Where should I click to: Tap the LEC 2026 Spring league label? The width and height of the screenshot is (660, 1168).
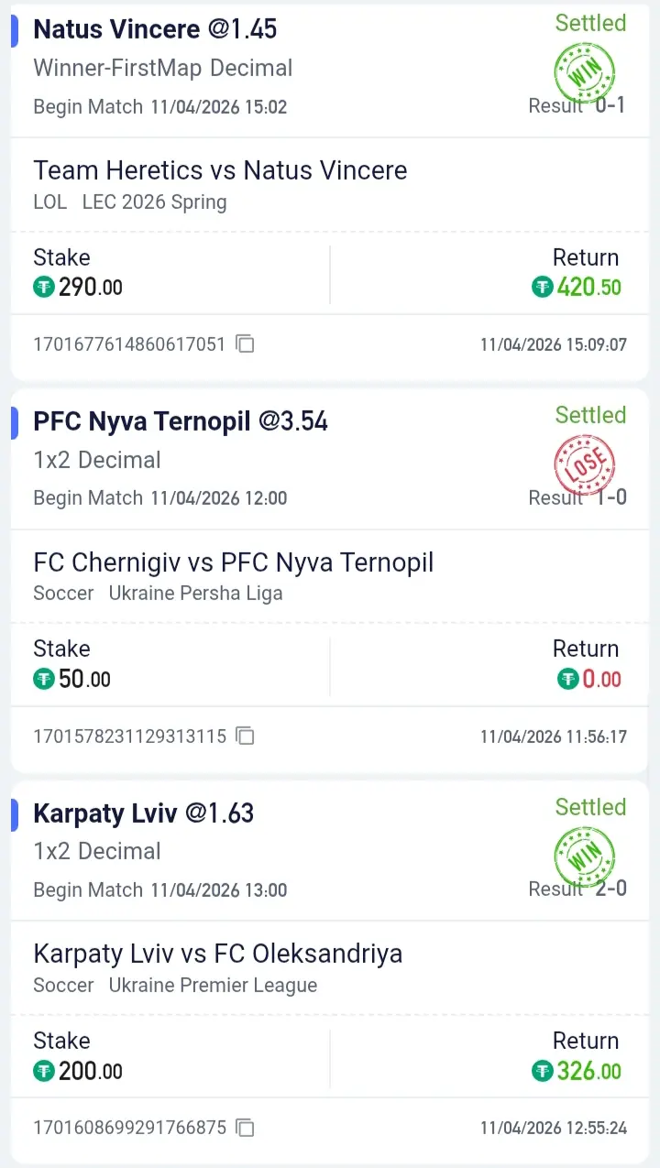point(154,202)
